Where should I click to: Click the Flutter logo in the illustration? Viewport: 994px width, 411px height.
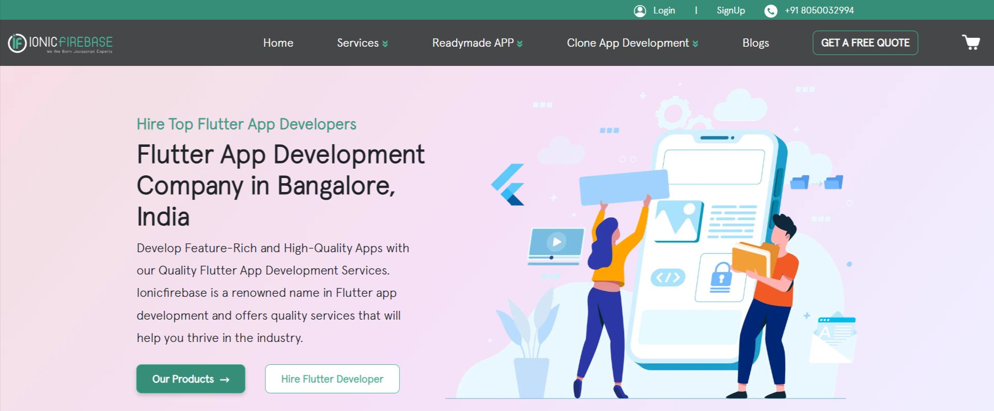508,185
